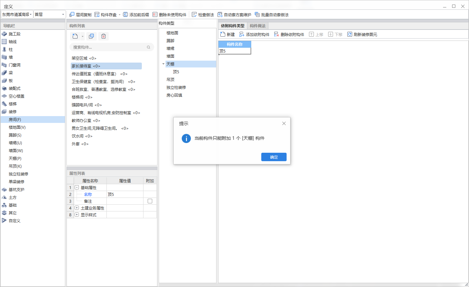The height and width of the screenshot is (287, 469).
Task: Open 施工段 in the navigation bar
Action: (15, 34)
